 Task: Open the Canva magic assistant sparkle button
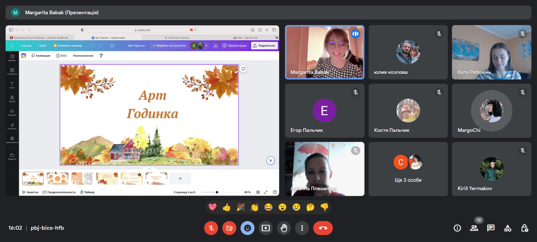pos(270,160)
